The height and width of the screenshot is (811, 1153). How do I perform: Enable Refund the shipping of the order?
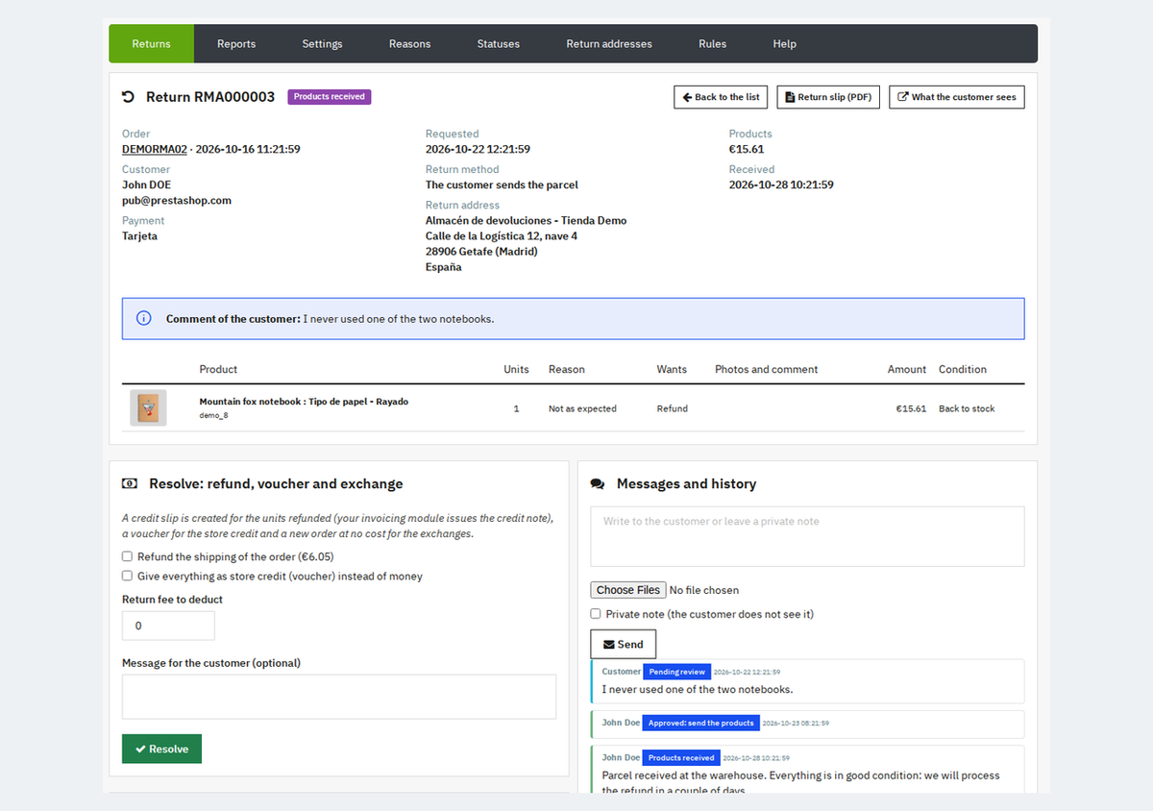pyautogui.click(x=127, y=556)
